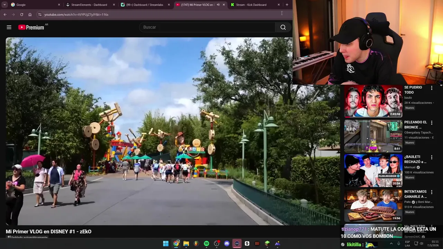This screenshot has width=443, height=249.
Task: Click the browser home button
Action: point(30,15)
